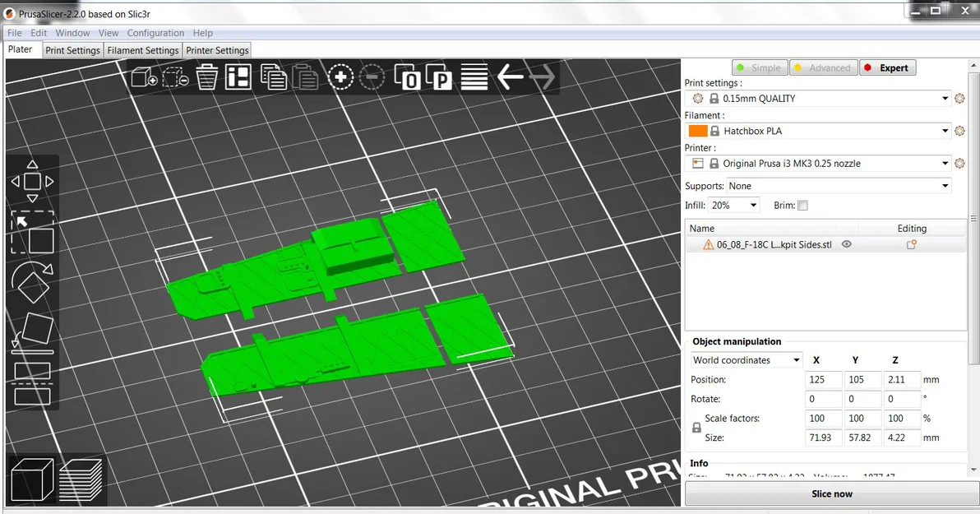
Task: Switch to sliced layers preview
Action: click(81, 479)
